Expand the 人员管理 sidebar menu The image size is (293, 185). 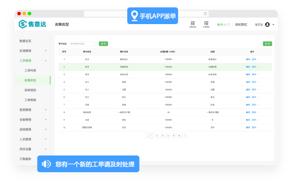coord(33,139)
